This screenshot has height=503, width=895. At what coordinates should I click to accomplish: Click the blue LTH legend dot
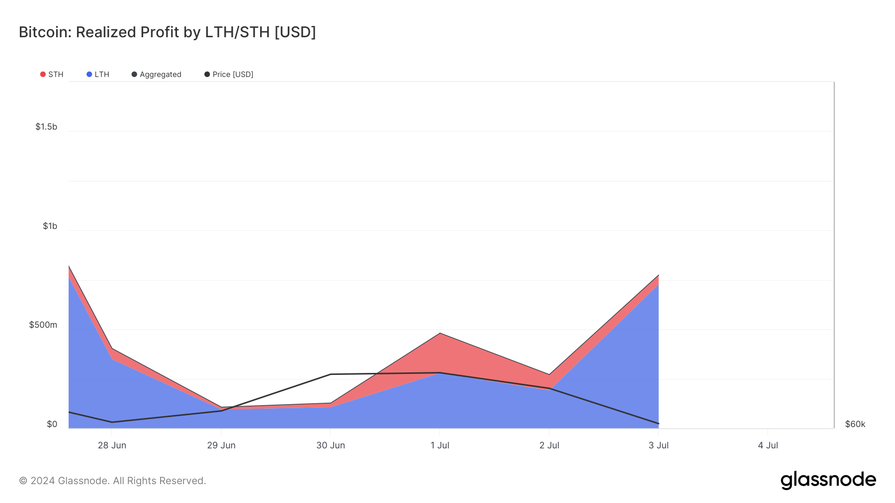89,74
